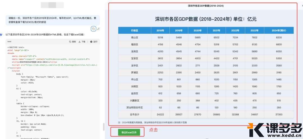Click the 龙岗区 row label
This screenshot has height=139, width=303.
point(134,52)
